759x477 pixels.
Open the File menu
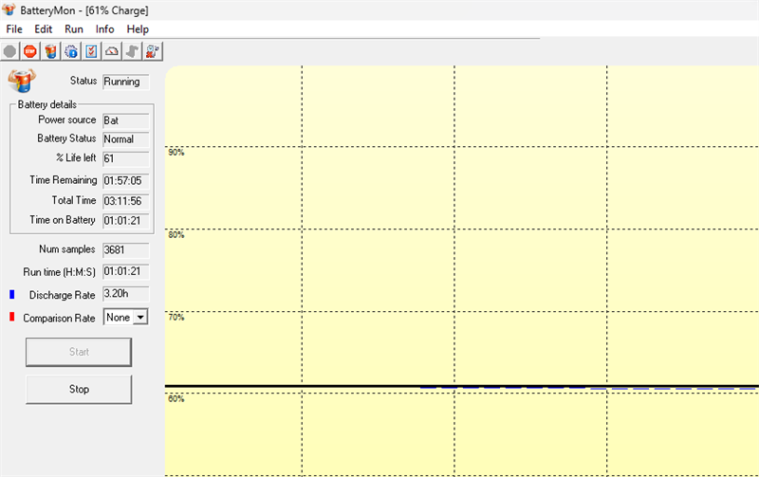[14, 29]
